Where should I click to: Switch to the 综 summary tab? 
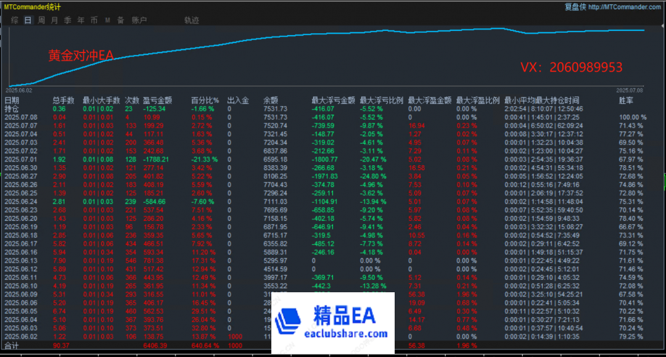tap(14, 20)
